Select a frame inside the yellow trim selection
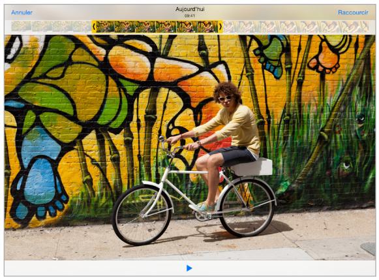This screenshot has width=379, height=280. pyautogui.click(x=157, y=27)
